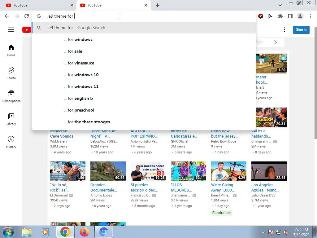This screenshot has height=238, width=317.
Task: Open Windows Explorer from taskbar
Action: click(27, 232)
